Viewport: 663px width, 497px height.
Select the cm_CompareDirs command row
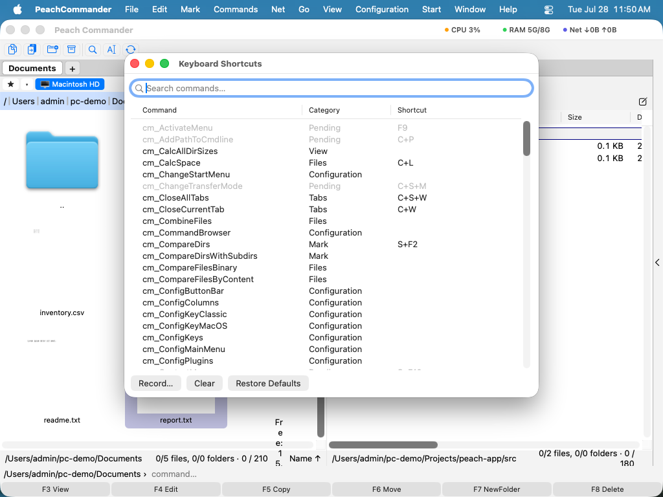pyautogui.click(x=326, y=244)
